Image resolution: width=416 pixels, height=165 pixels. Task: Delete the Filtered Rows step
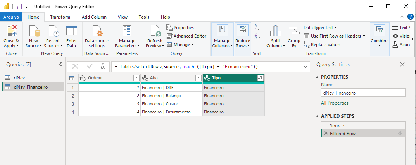[326, 133]
